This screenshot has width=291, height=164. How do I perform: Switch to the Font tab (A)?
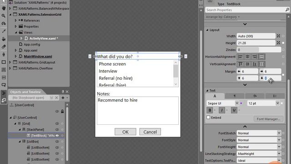click(215, 96)
